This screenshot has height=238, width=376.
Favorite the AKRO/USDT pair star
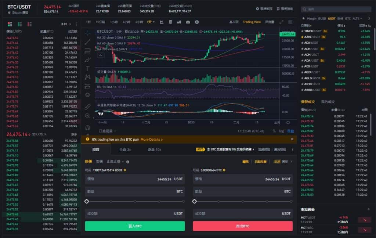[x=302, y=90]
